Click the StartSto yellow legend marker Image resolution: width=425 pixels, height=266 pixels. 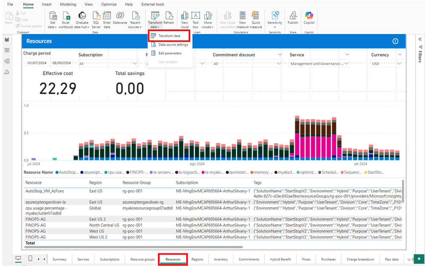point(365,173)
